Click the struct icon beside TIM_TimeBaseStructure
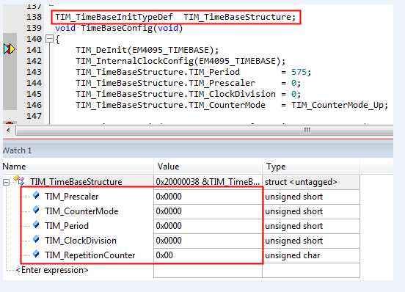Image resolution: width=405 pixels, height=292 pixels. (19, 180)
